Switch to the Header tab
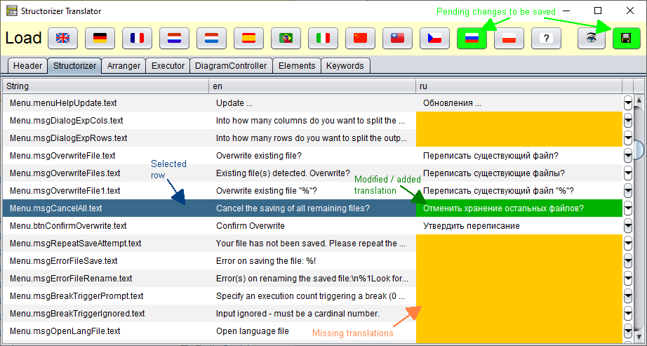 (27, 66)
